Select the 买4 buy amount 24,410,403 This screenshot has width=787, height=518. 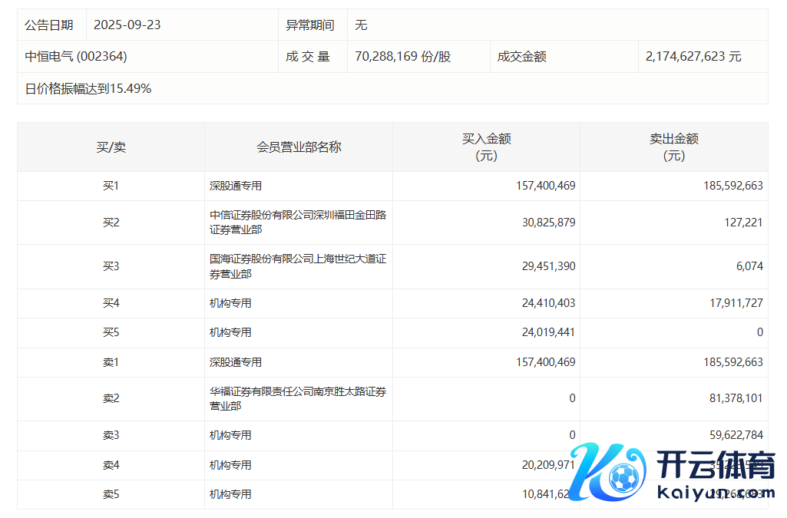click(x=547, y=303)
